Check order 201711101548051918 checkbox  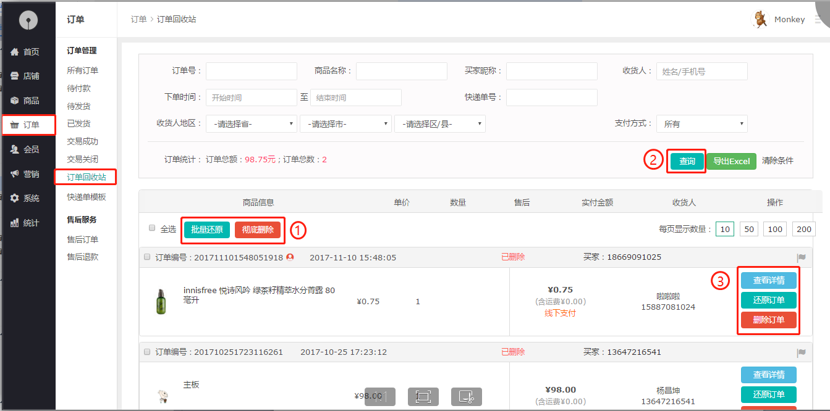coord(147,257)
